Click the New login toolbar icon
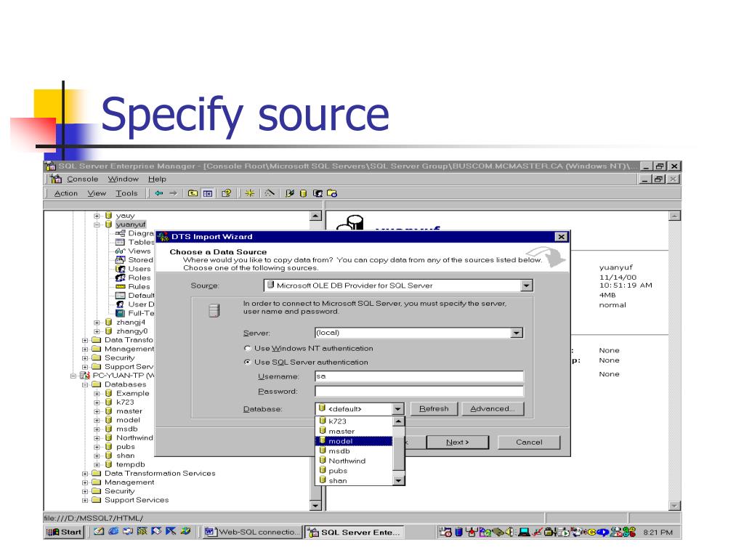The image size is (744, 558). click(x=318, y=193)
